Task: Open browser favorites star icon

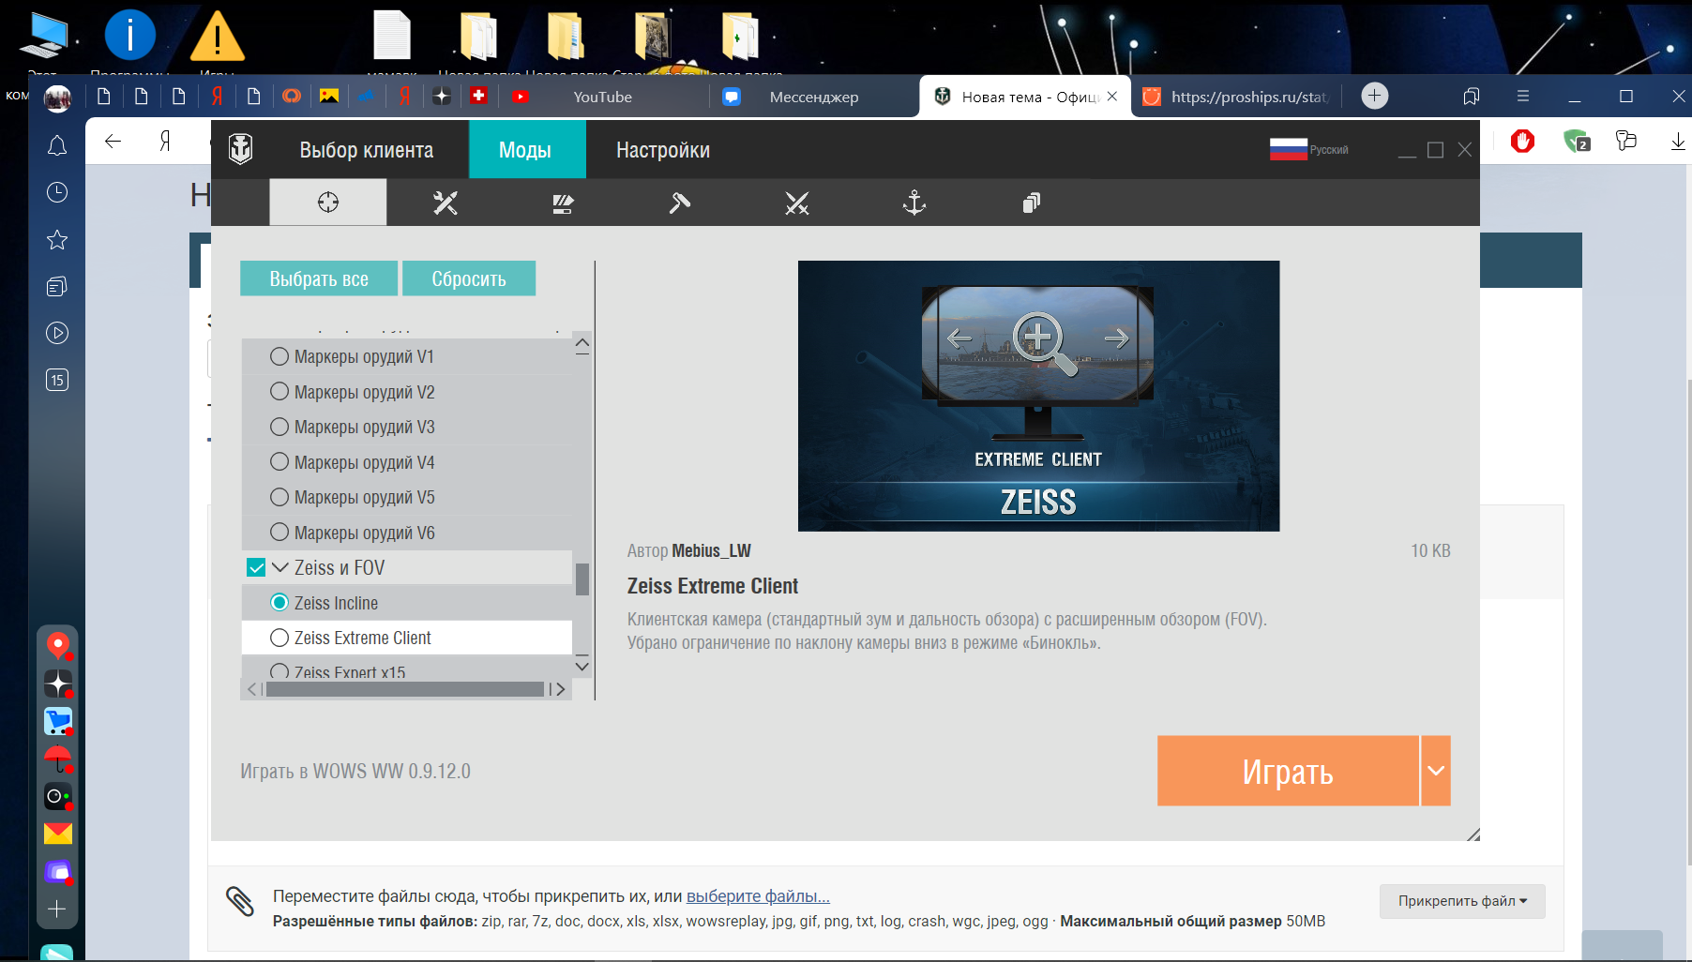Action: click(57, 239)
